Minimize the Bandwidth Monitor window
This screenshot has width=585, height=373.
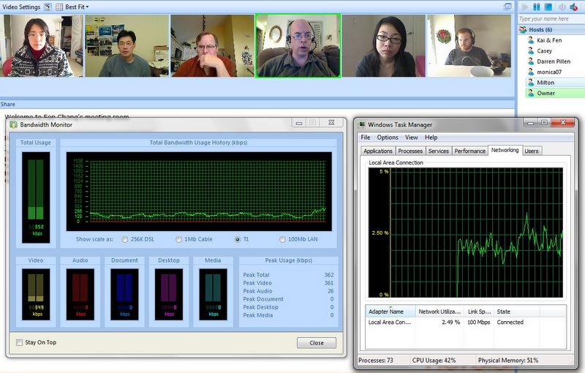pos(299,123)
